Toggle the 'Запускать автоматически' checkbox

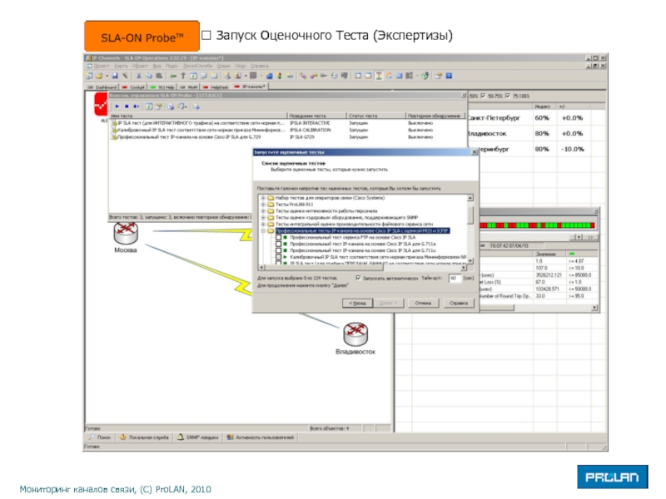tap(358, 278)
